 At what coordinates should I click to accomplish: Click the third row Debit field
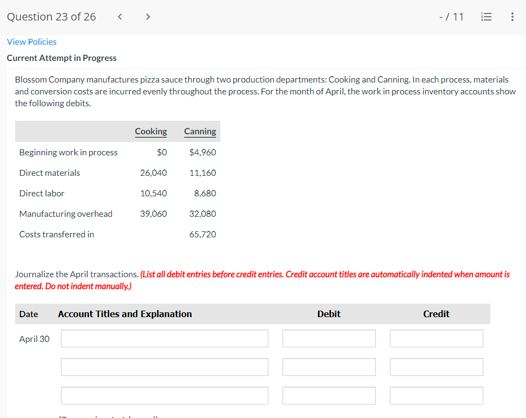(x=329, y=395)
